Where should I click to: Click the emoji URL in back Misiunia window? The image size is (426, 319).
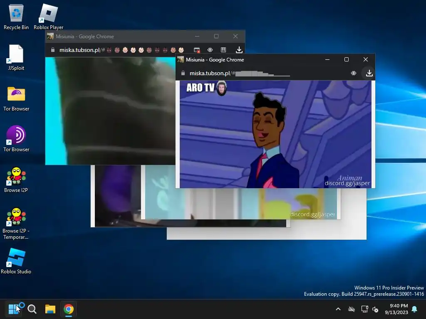(x=122, y=50)
